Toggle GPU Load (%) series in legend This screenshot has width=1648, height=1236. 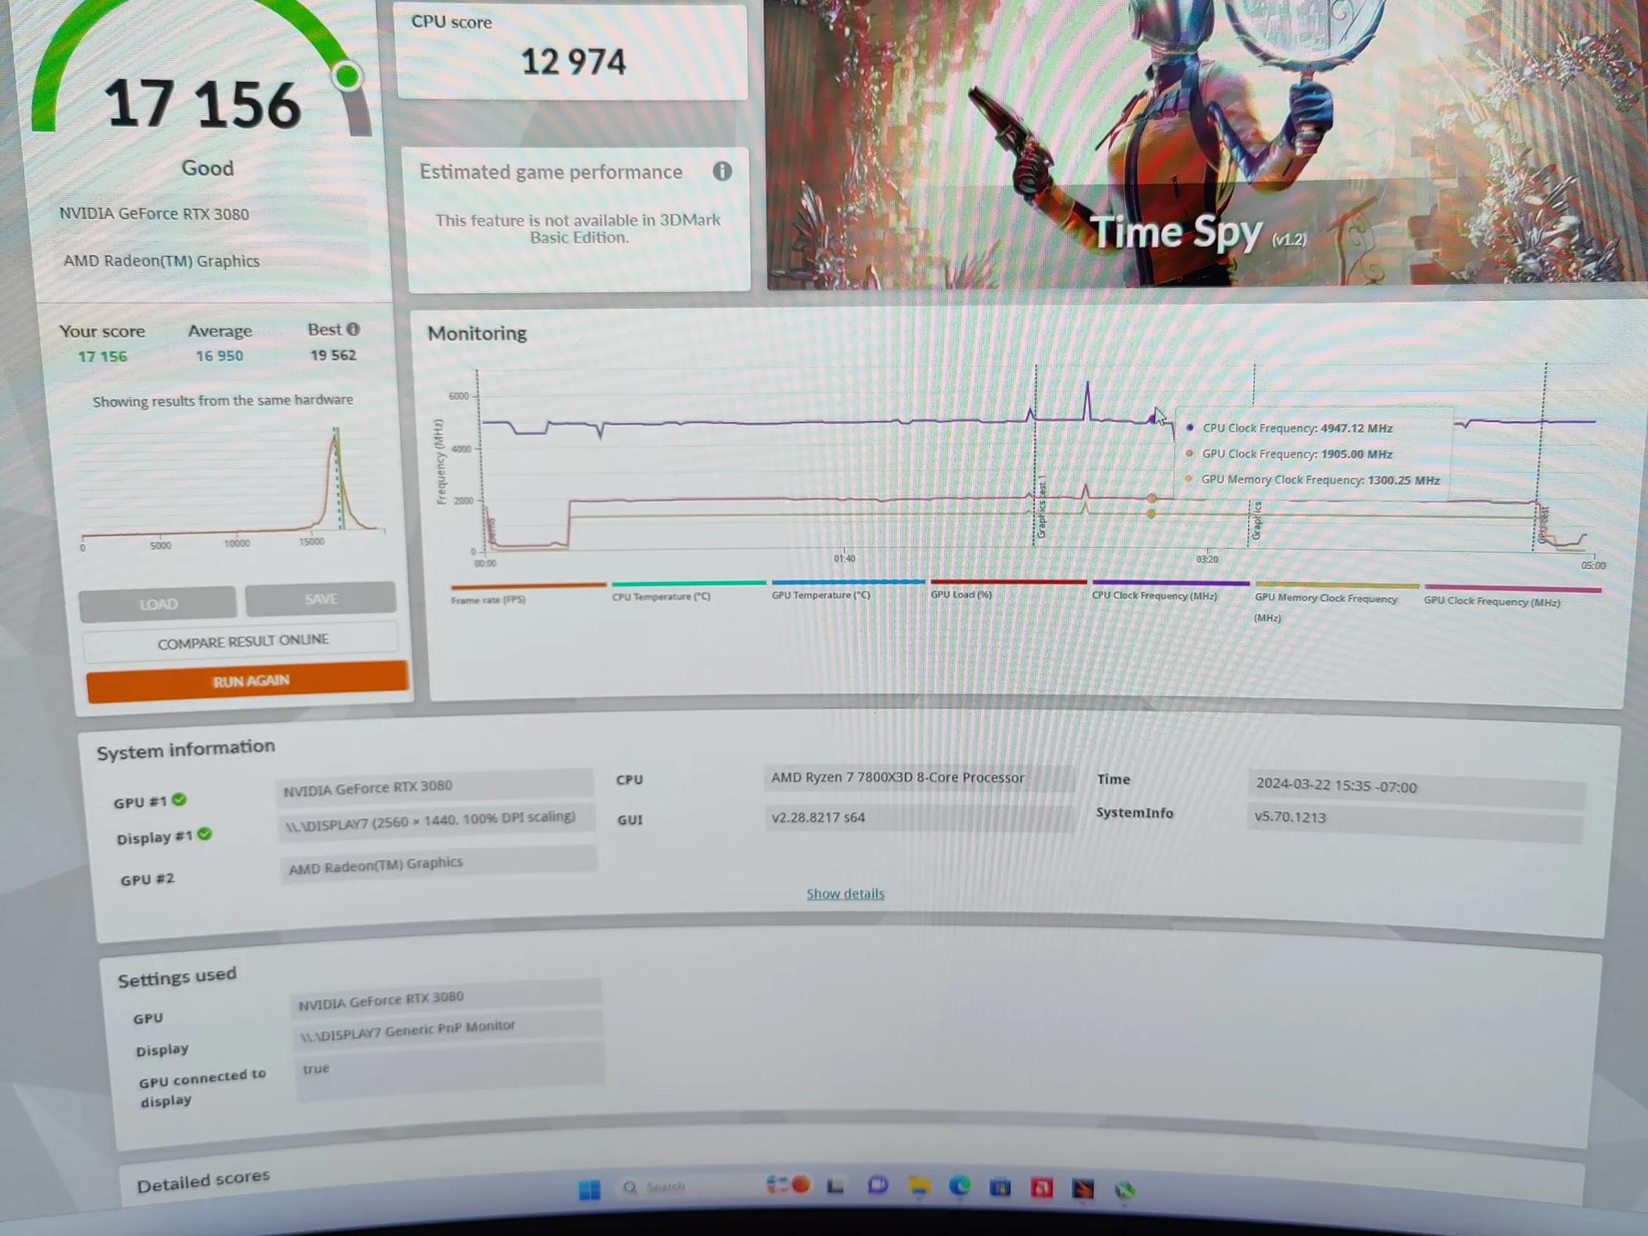coord(1008,588)
